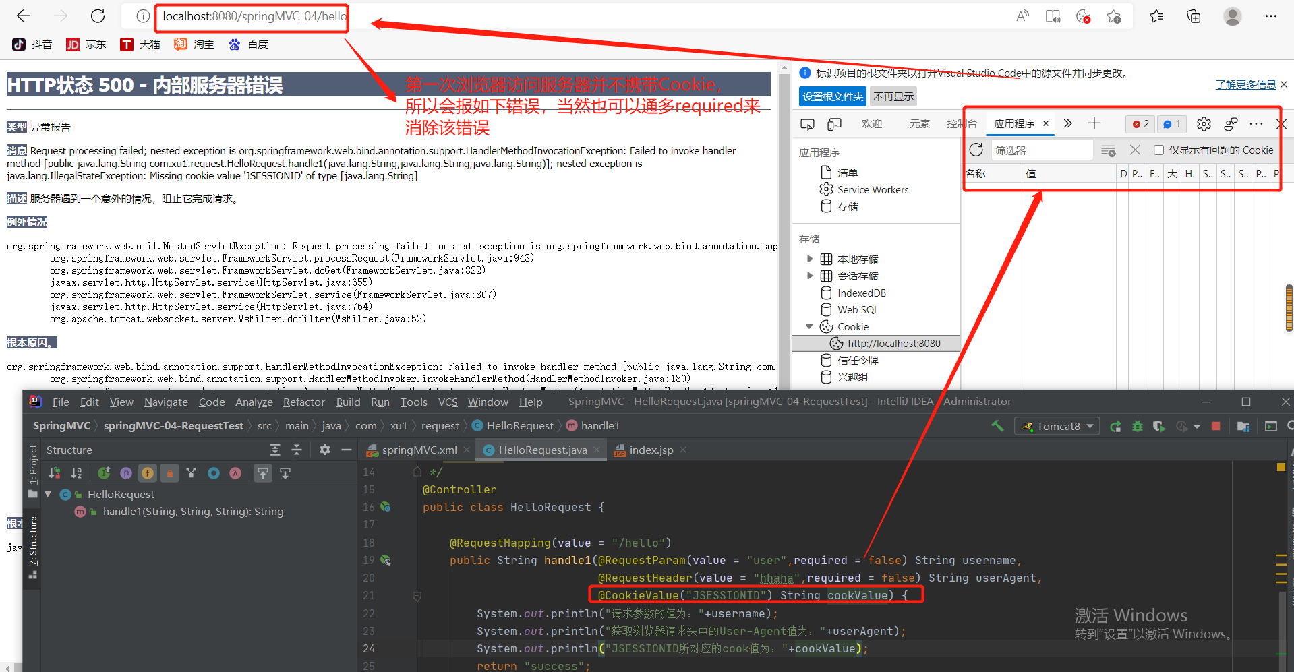This screenshot has height=672, width=1294.
Task: Toggle Show Fields (f) in Structure
Action: [148, 473]
